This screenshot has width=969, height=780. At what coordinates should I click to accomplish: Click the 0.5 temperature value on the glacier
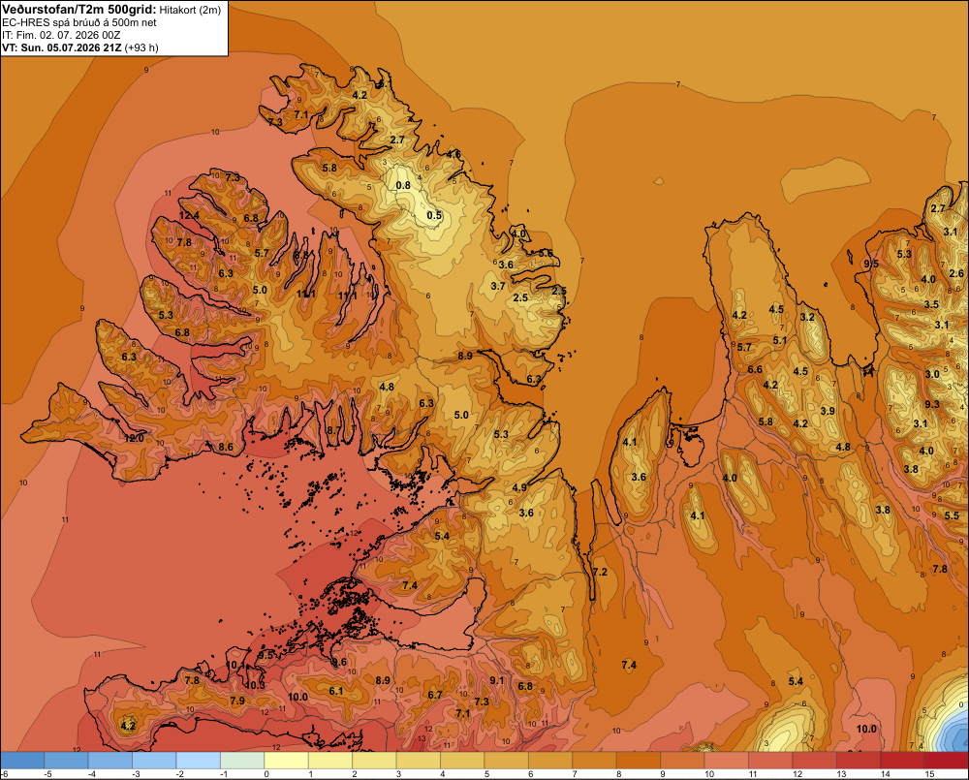pyautogui.click(x=434, y=215)
